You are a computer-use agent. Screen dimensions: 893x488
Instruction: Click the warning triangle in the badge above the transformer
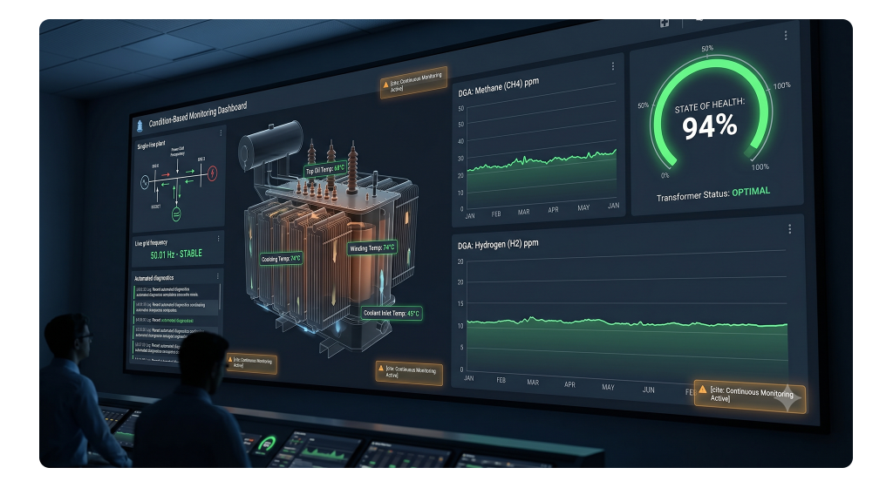tap(385, 85)
